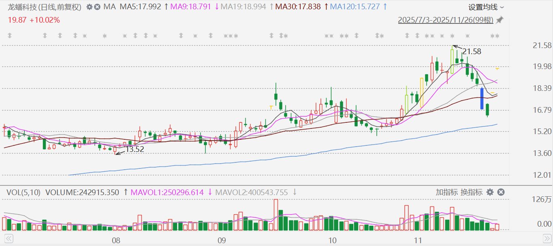
Task: Expand the 设置均线 dropdown
Action: coord(486,7)
